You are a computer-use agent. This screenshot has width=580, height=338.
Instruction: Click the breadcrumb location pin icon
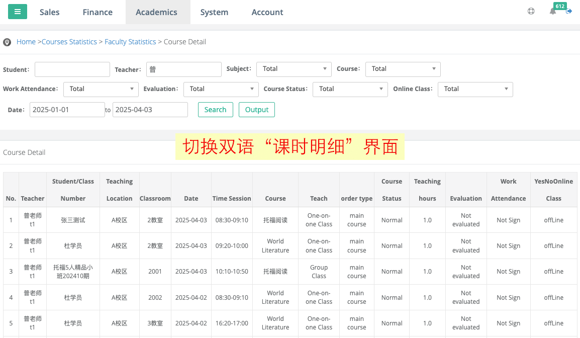[x=7, y=42]
